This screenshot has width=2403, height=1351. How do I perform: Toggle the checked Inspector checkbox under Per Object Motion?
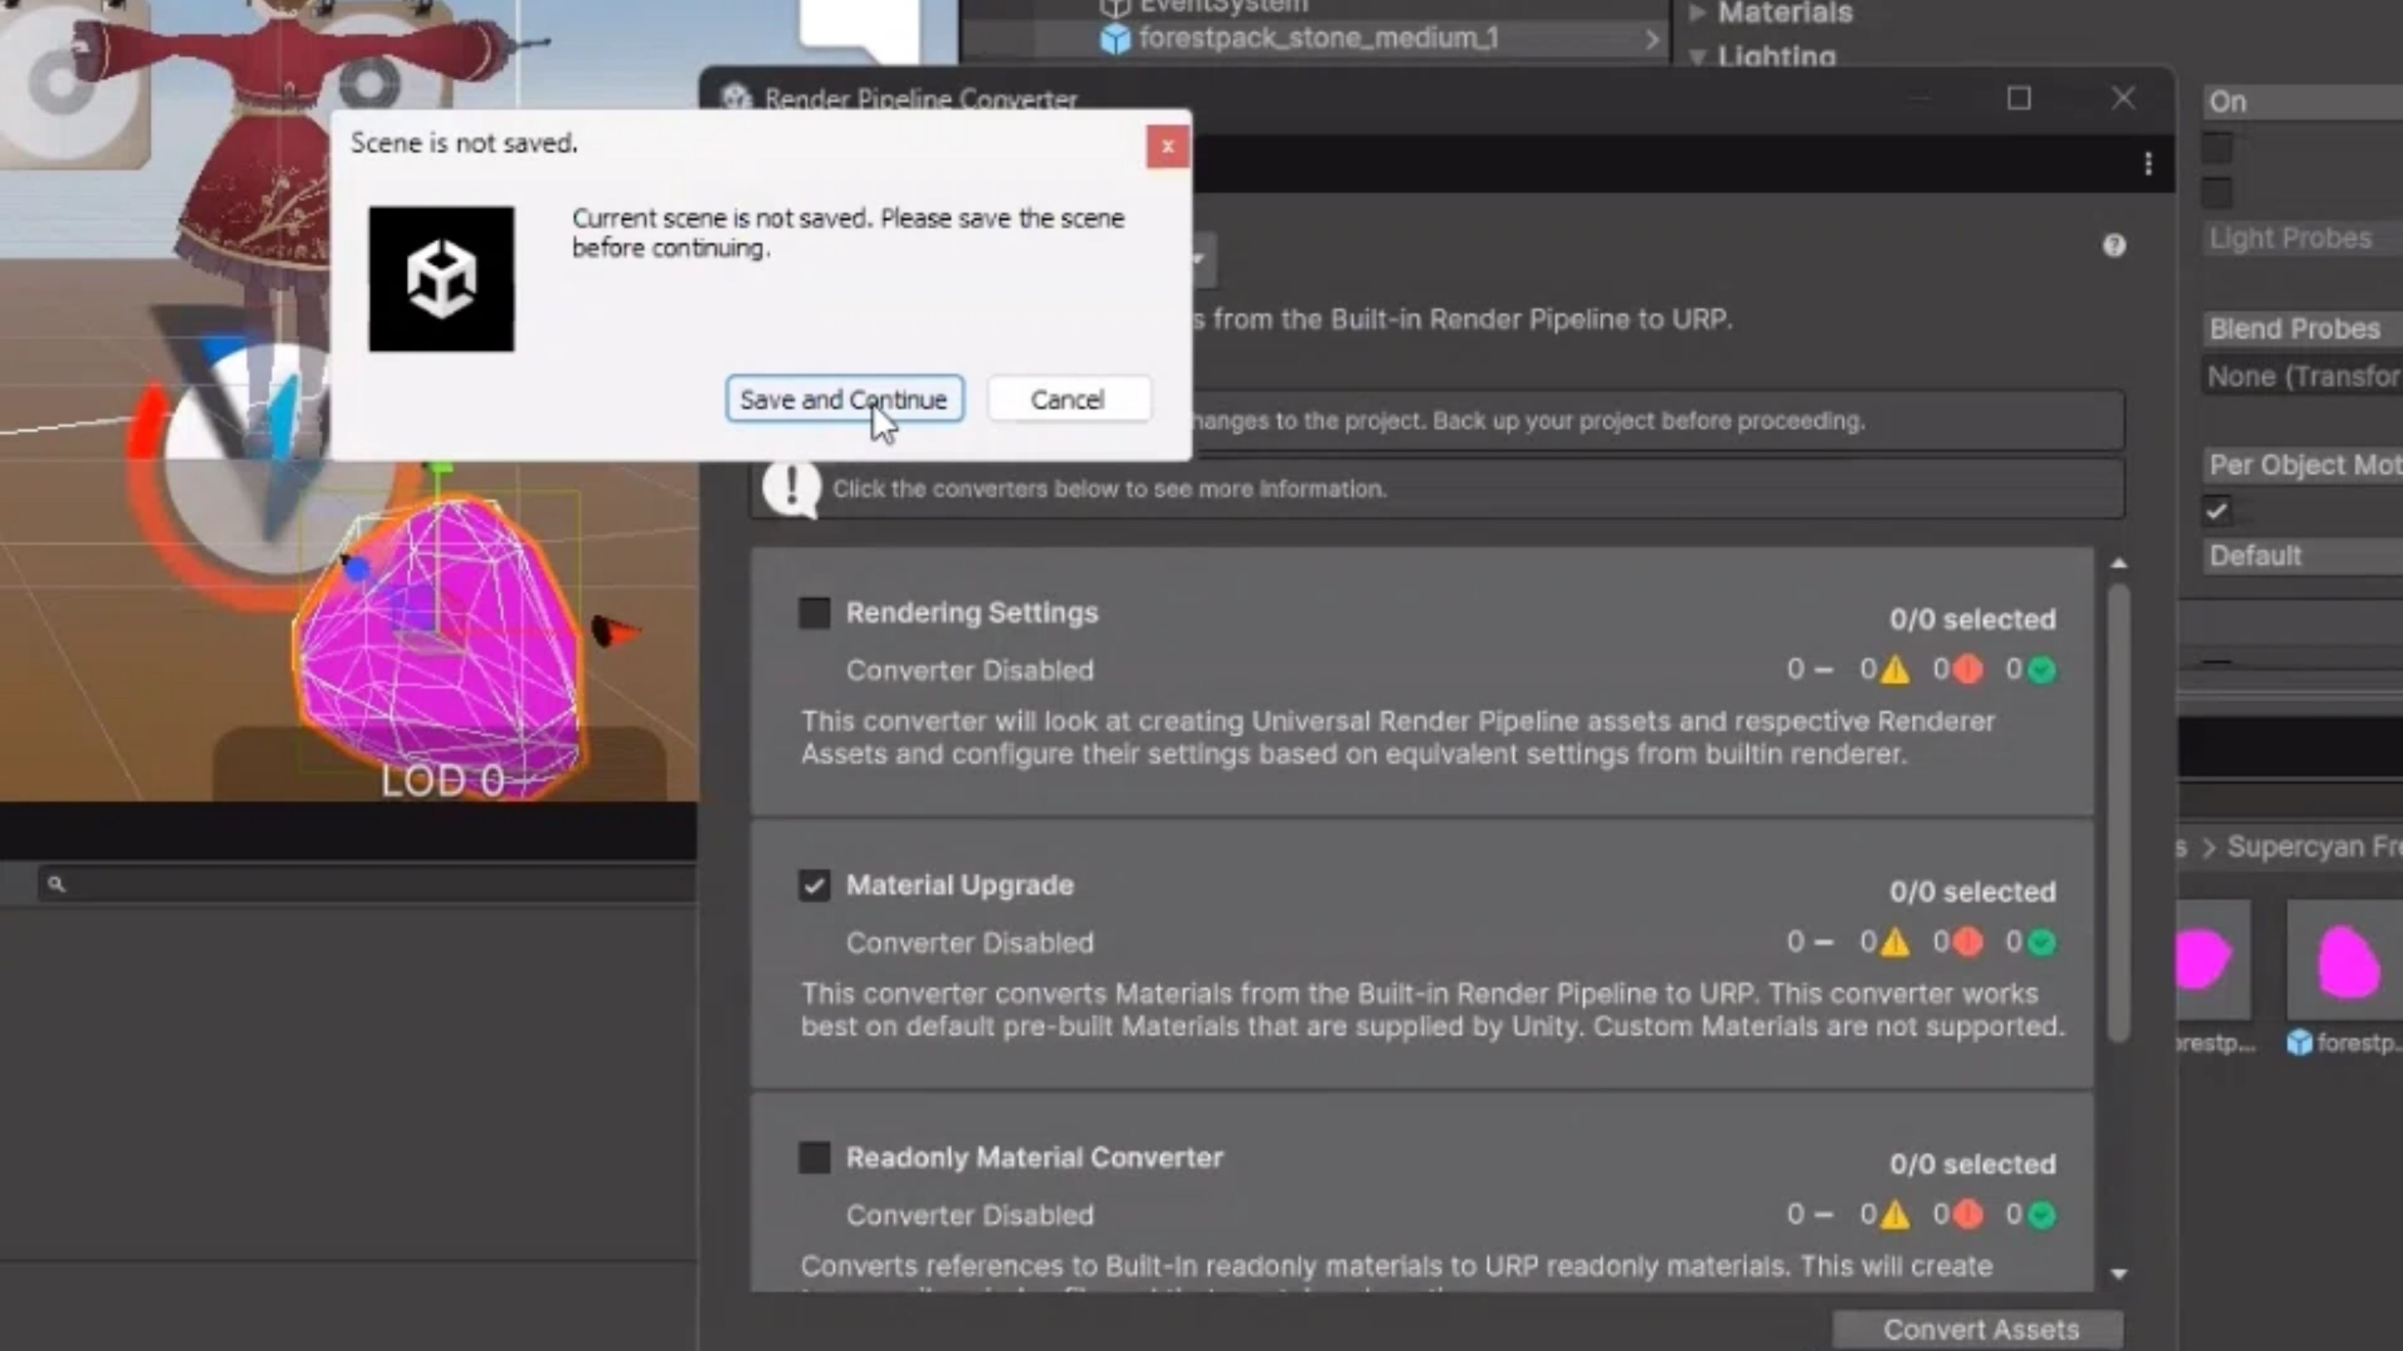click(x=2217, y=511)
